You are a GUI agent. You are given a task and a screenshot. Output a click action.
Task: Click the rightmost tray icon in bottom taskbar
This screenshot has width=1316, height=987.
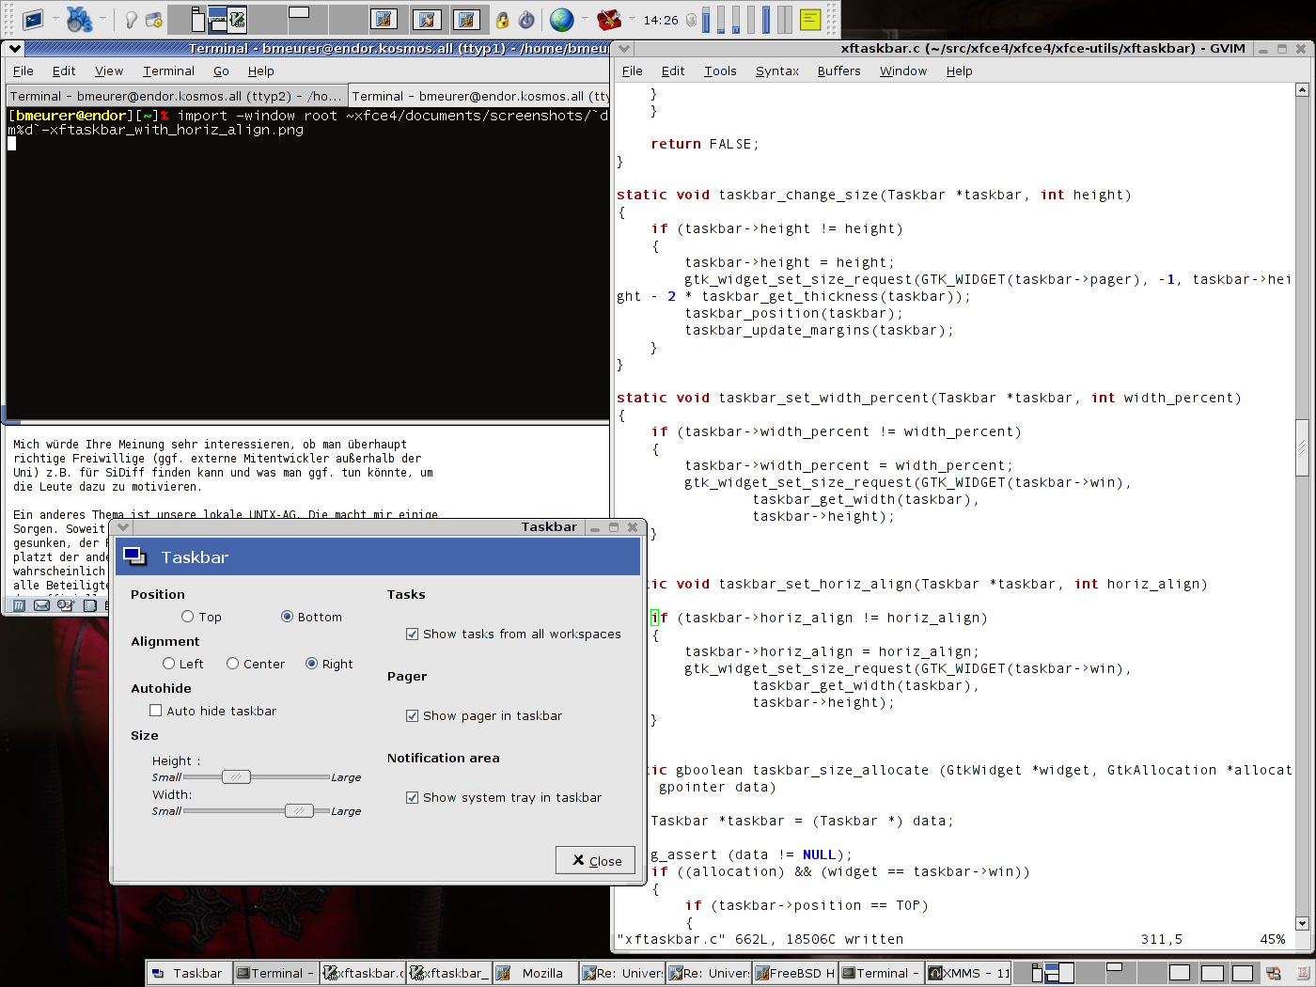1303,973
